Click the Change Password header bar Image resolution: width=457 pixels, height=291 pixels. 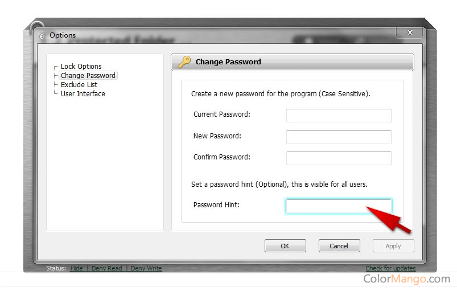(293, 62)
